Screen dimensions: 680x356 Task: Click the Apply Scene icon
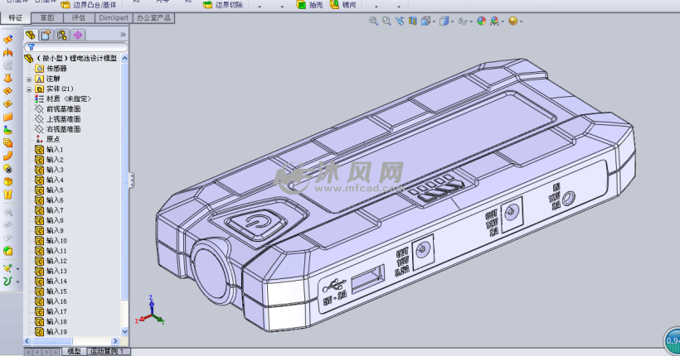[494, 21]
